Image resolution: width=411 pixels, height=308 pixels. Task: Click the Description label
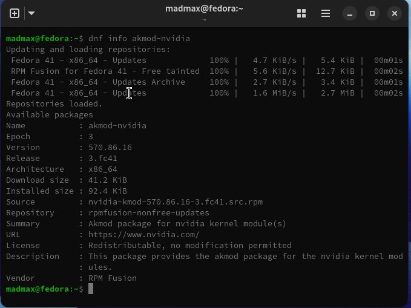pos(33,256)
